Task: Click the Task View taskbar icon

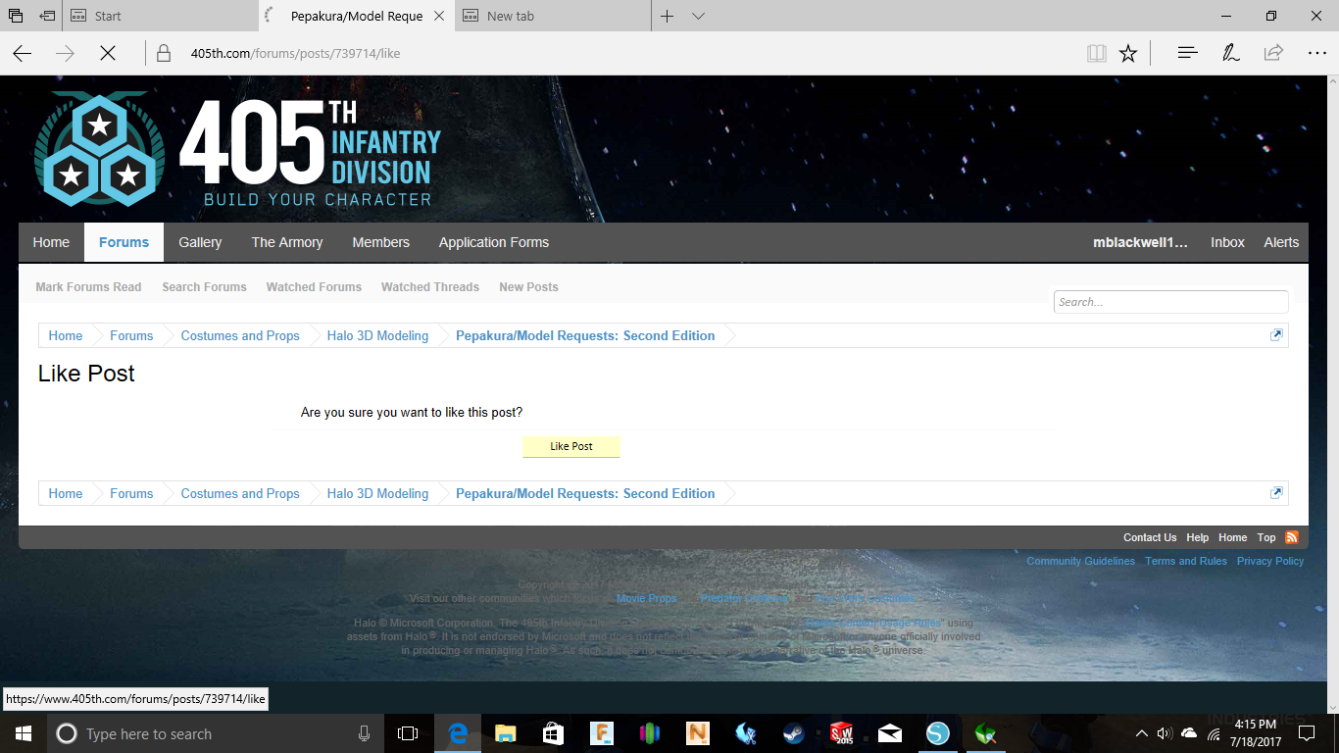Action: (x=408, y=733)
